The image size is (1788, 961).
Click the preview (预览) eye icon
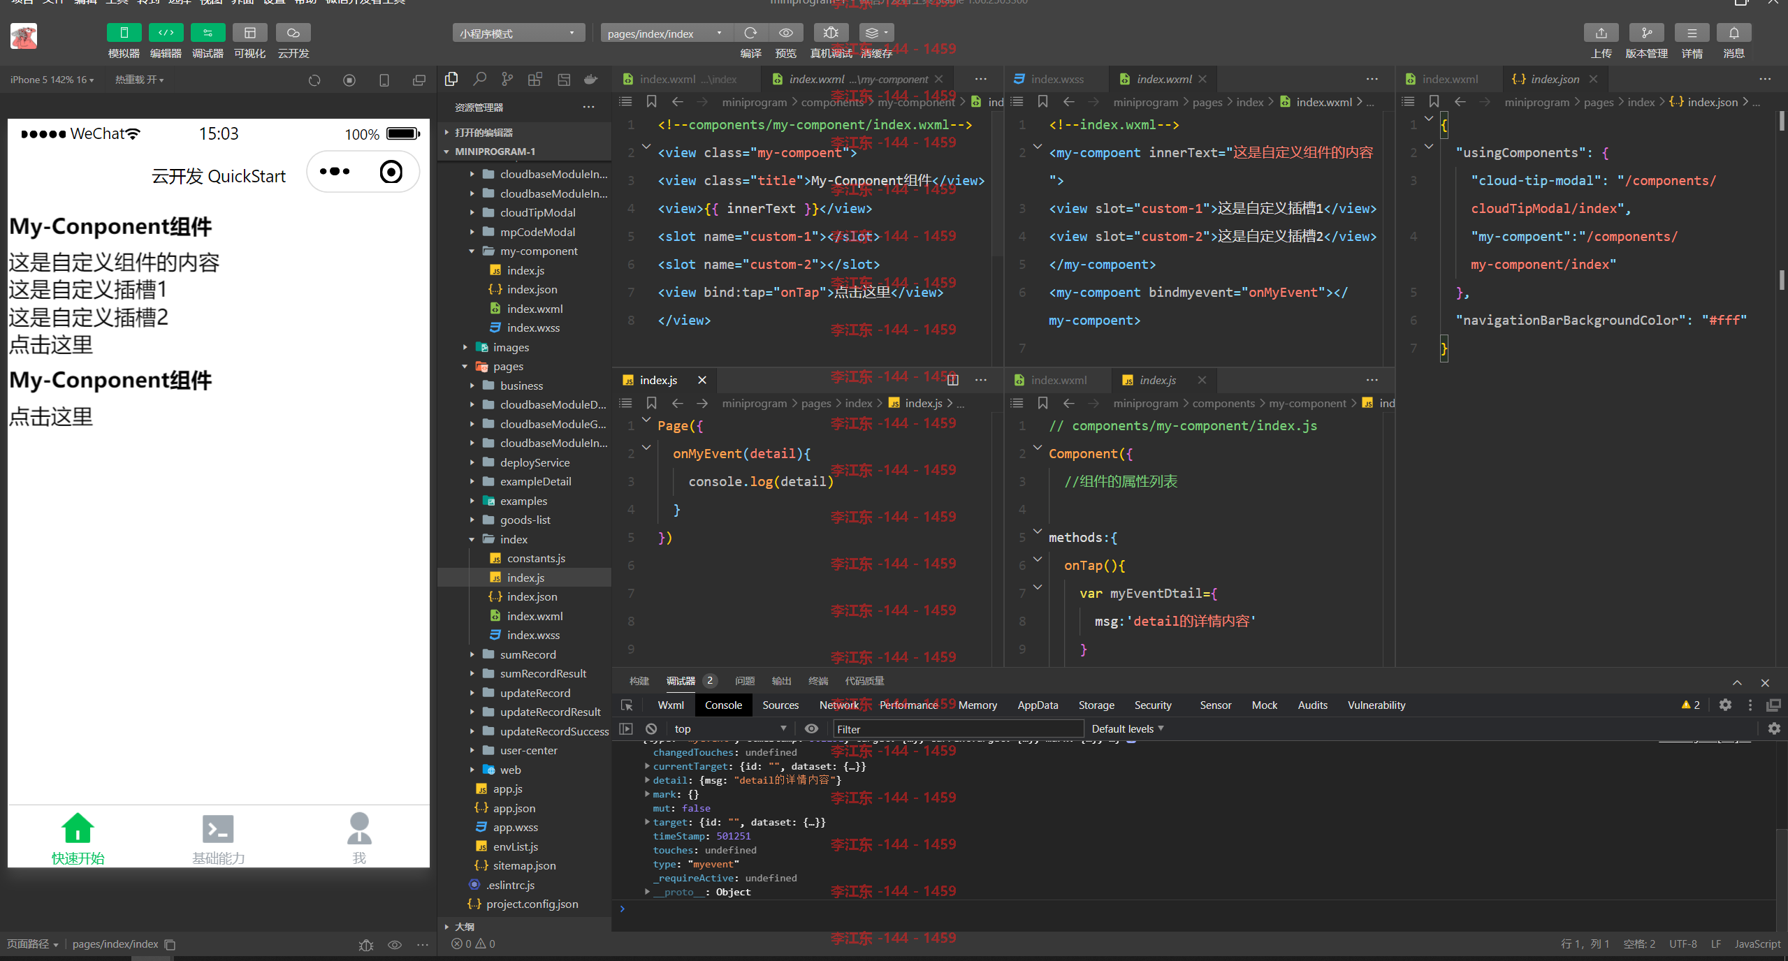tap(785, 33)
